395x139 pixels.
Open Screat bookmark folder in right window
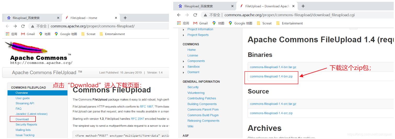pos(264,23)
